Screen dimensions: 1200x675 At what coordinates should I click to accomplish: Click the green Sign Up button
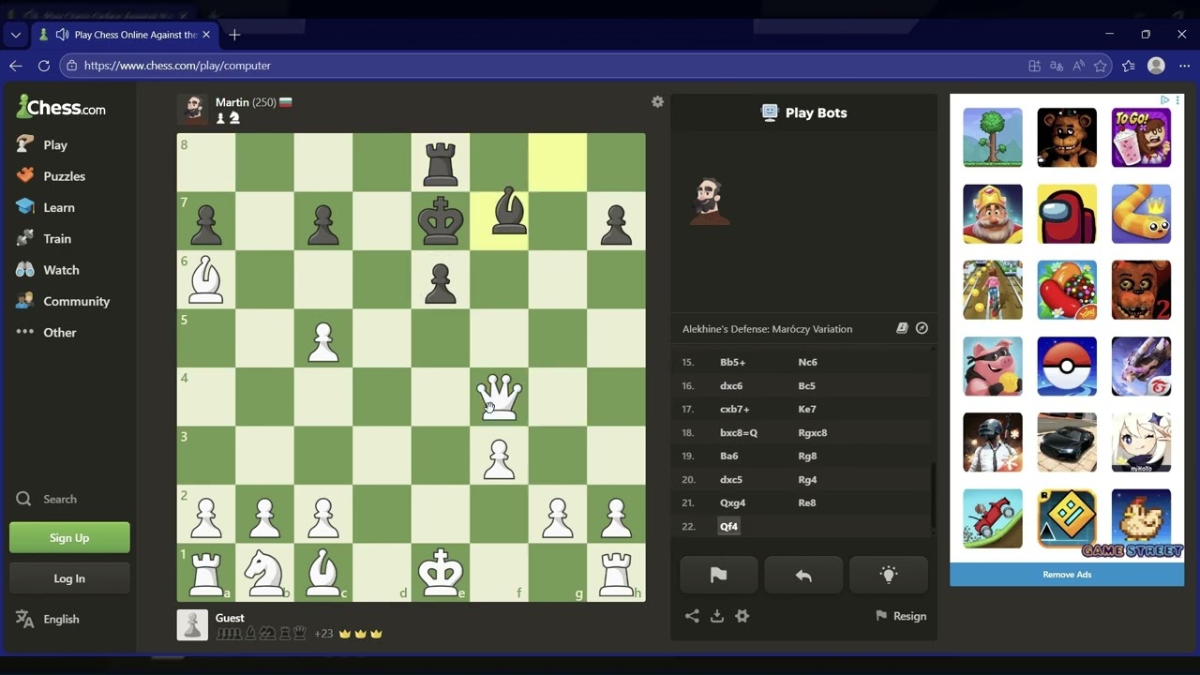coord(69,538)
